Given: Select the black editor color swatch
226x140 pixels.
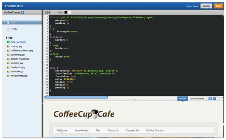Looking at the screenshot, I should click(x=66, y=12).
